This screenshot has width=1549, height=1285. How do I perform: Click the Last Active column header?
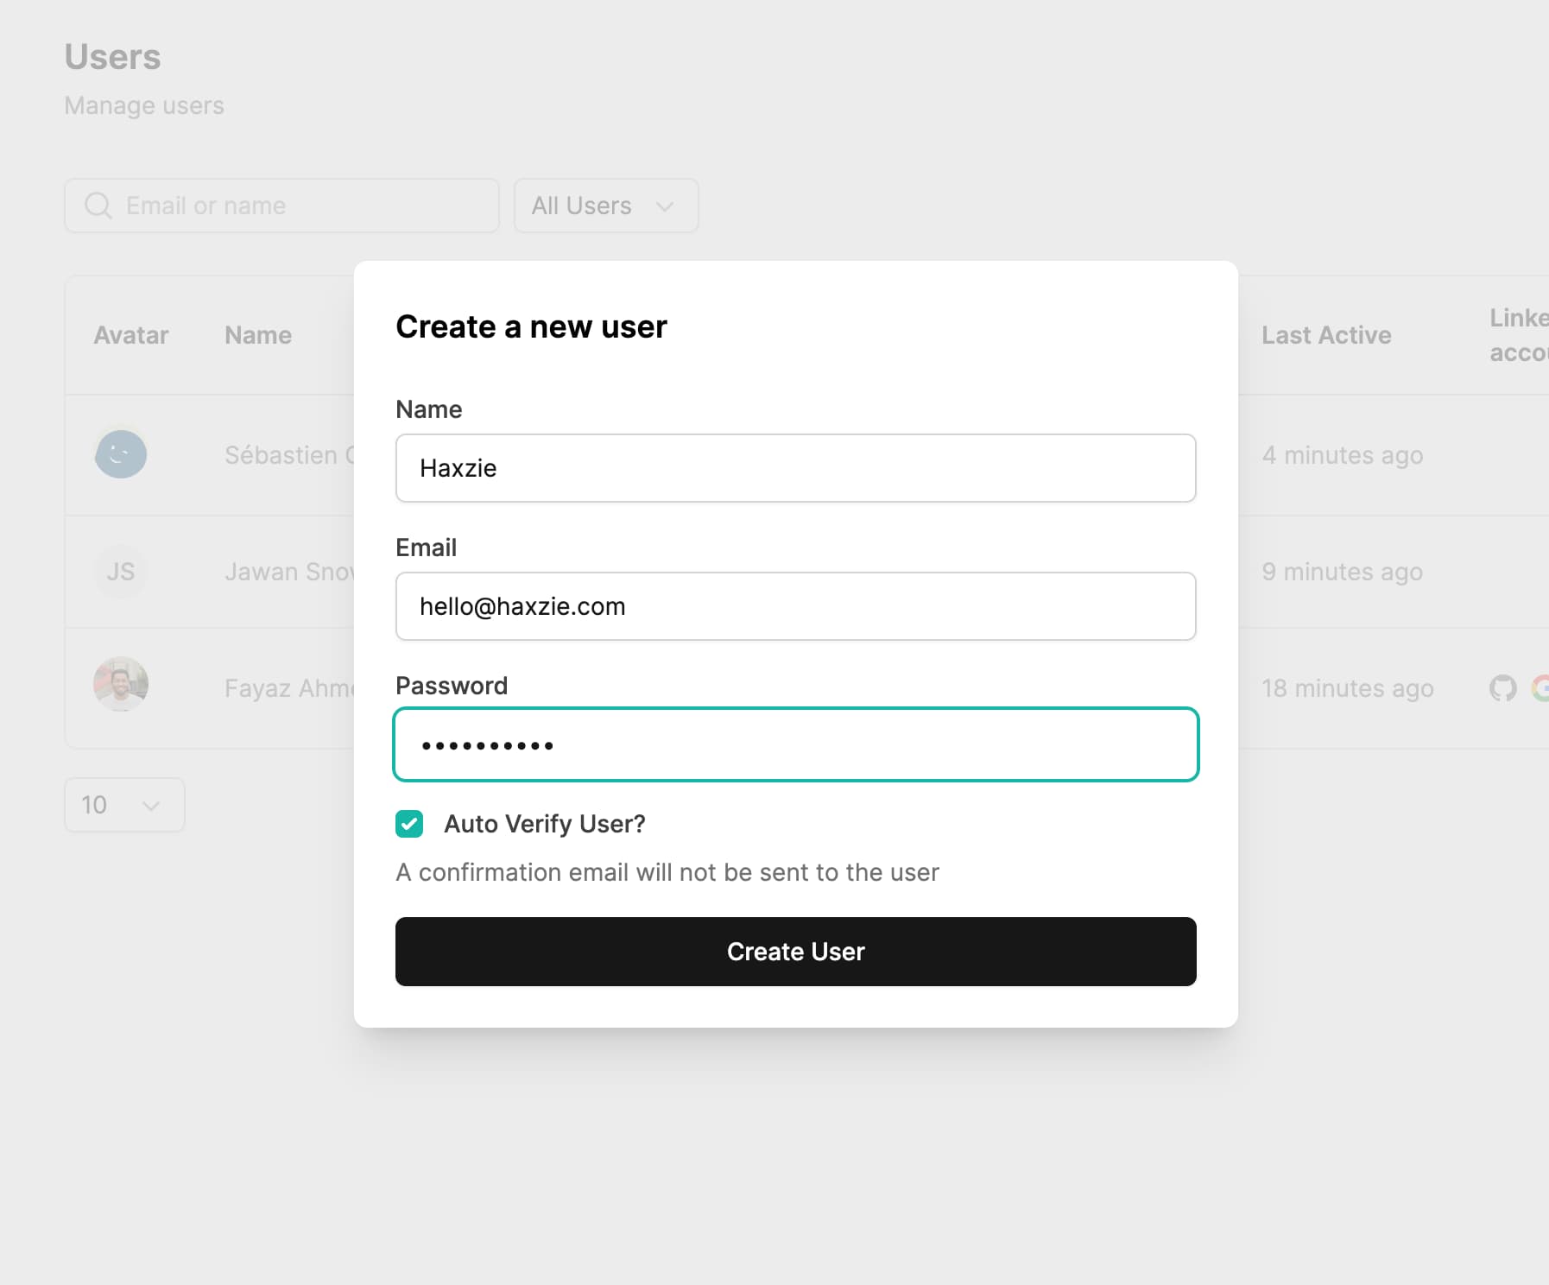1325,335
